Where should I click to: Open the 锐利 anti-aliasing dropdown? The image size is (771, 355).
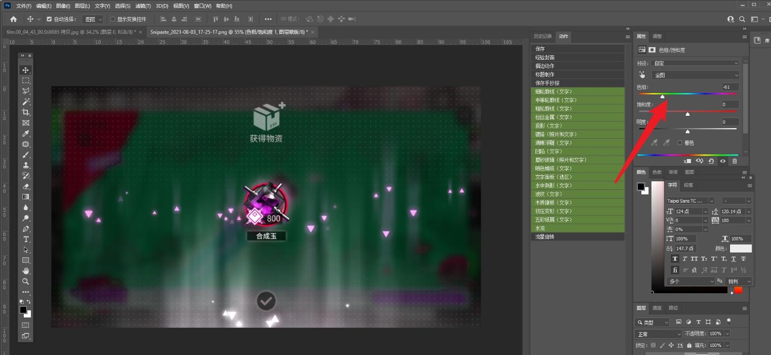coord(739,281)
